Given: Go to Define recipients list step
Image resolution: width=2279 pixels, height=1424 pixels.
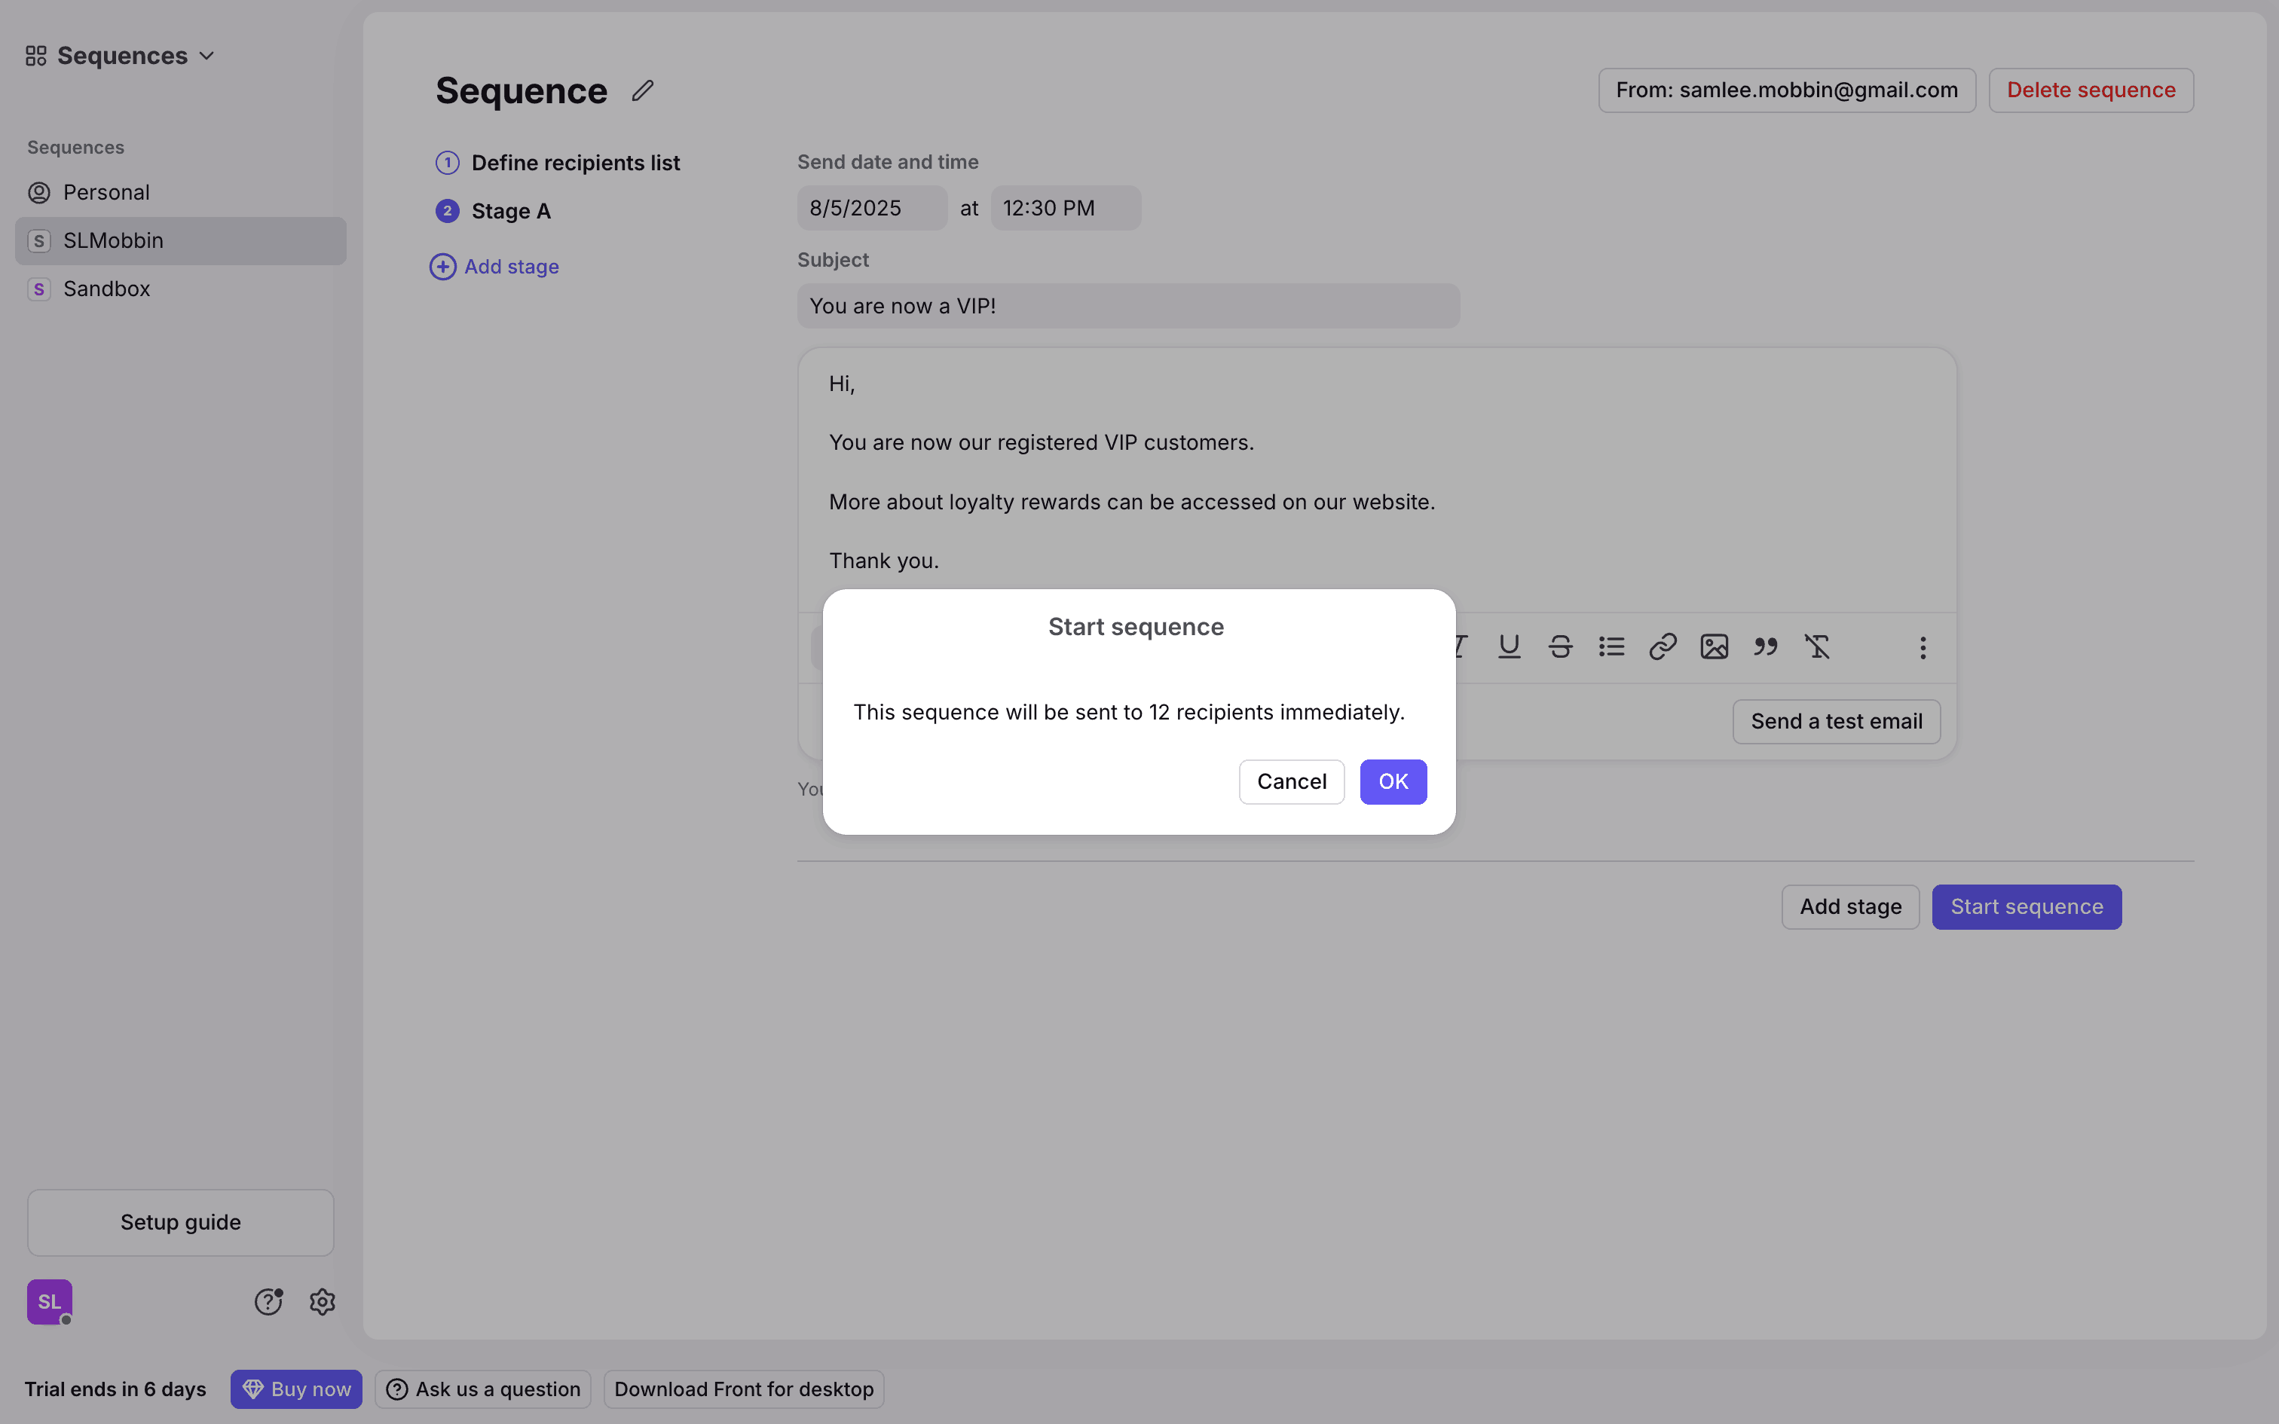Looking at the screenshot, I should (575, 163).
